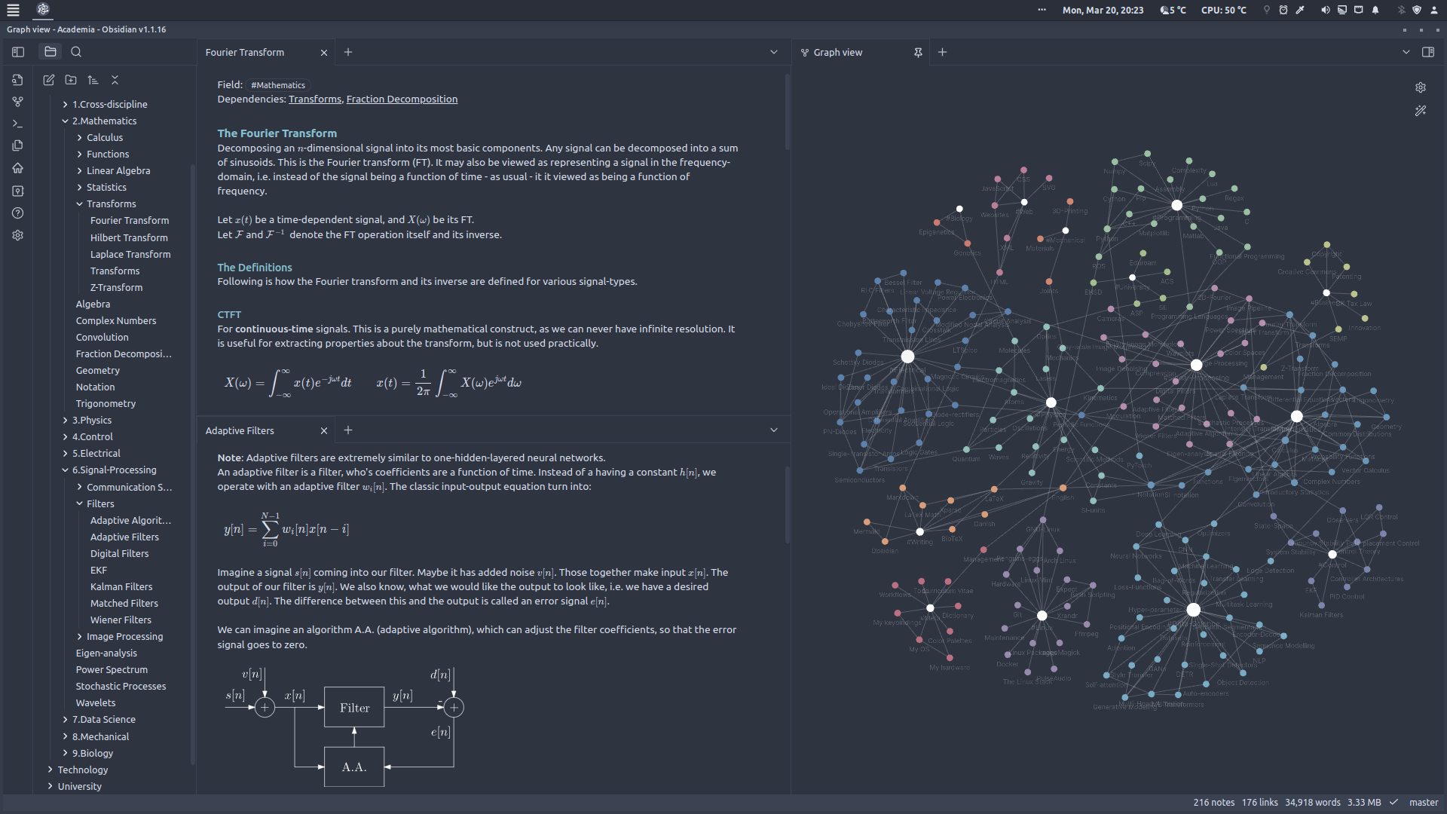Click the #Mathematics tag
1447x814 pixels.
pyautogui.click(x=278, y=85)
